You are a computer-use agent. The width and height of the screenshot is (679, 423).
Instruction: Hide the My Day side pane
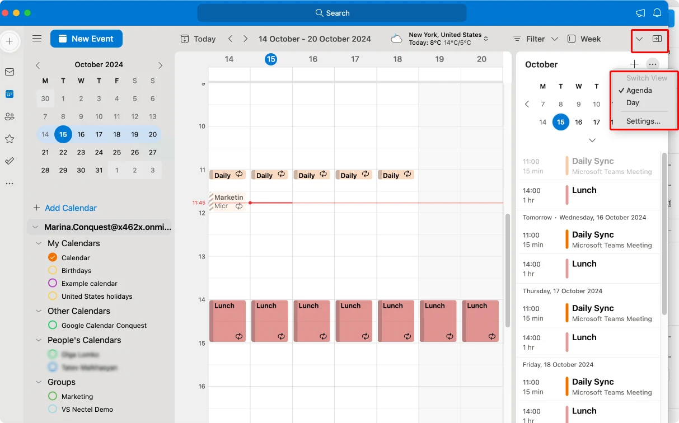[x=657, y=39]
